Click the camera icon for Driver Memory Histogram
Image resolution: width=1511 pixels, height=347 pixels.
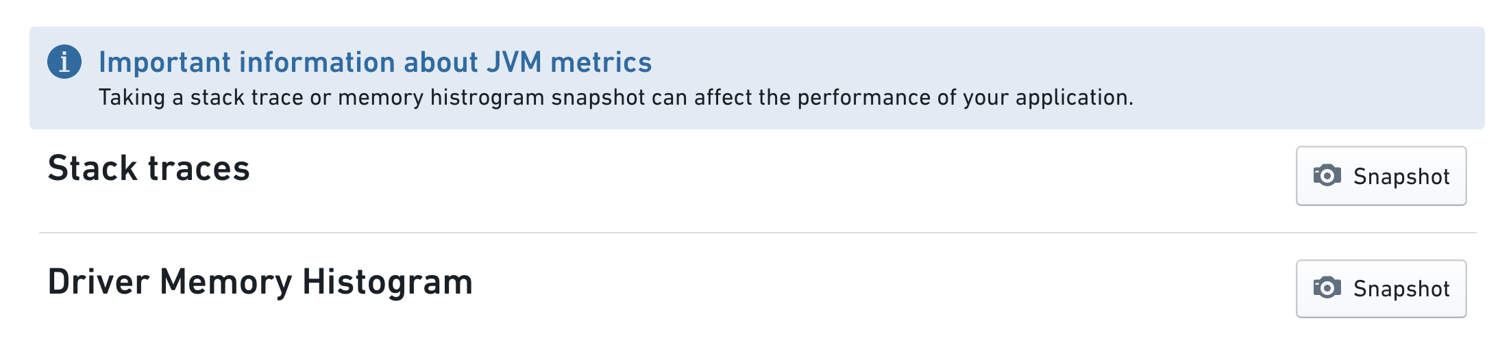point(1327,288)
